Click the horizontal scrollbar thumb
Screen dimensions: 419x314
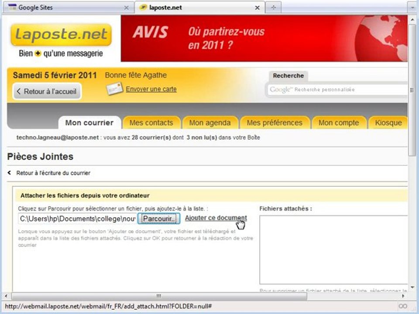tap(159, 296)
